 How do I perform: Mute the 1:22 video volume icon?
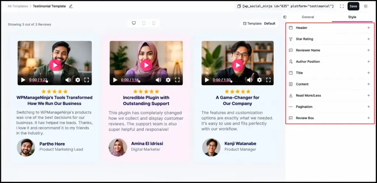(x=68, y=80)
